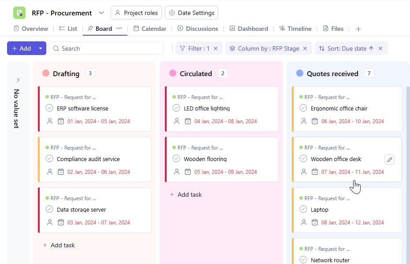The height and width of the screenshot is (264, 410).
Task: Click assignee icon on Laptop task card
Action: tap(304, 223)
